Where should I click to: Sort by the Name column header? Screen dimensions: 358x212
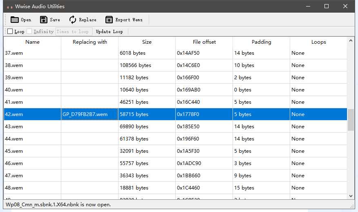click(32, 42)
